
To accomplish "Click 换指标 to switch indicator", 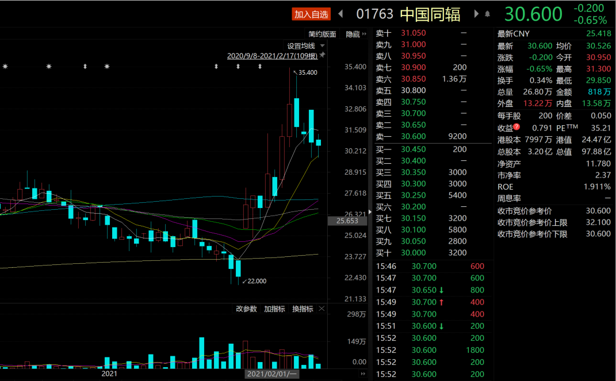I will (303, 309).
